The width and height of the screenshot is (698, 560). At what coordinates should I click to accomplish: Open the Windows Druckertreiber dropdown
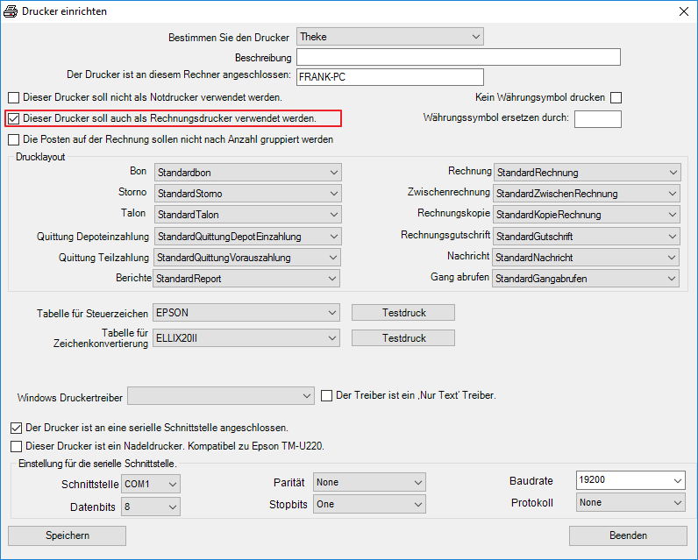(221, 396)
